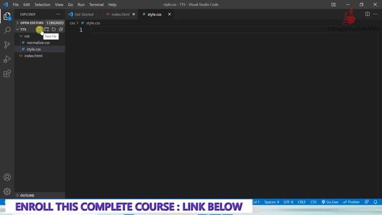This screenshot has height=215, width=382.
Task: Customize layout icon in title bar
Action: pyautogui.click(x=333, y=5)
